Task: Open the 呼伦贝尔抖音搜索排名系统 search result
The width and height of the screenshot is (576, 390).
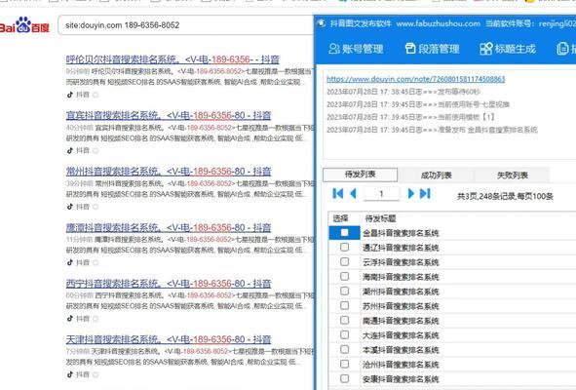Action: point(173,59)
